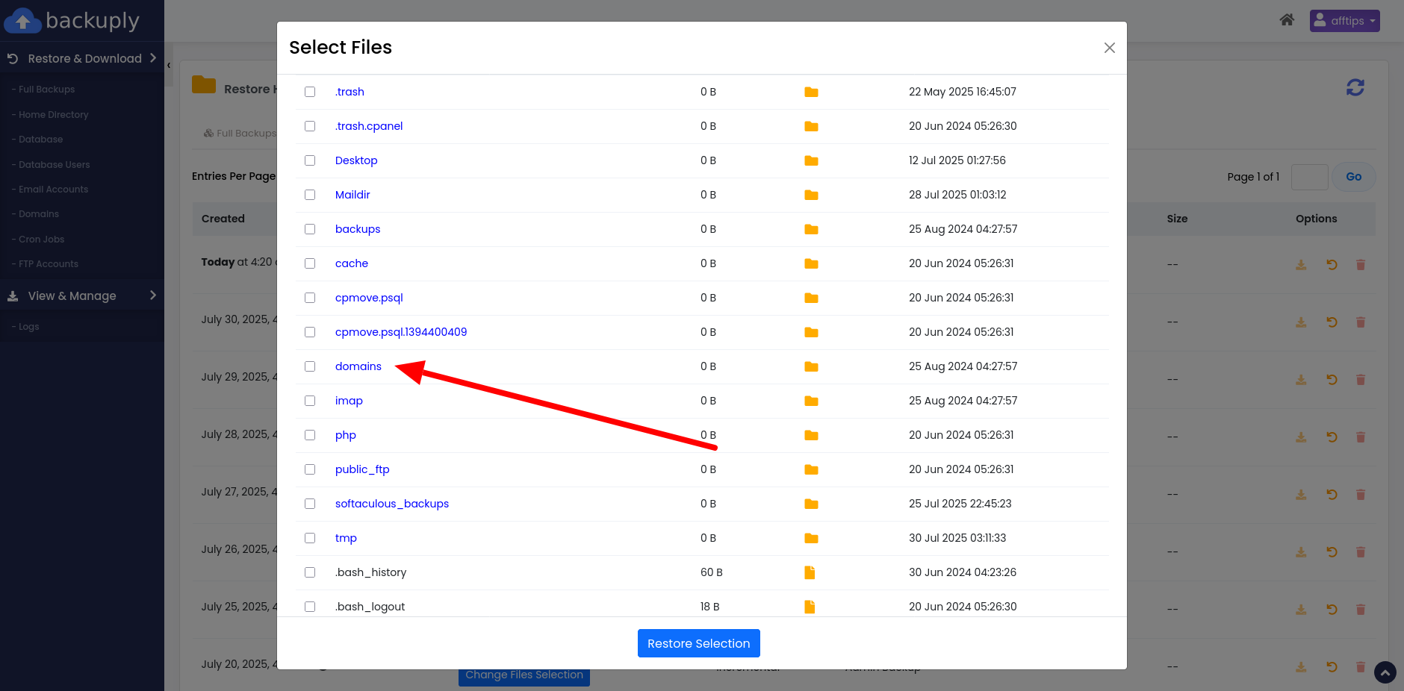Open Home Directory in sidebar
Image resolution: width=1404 pixels, height=691 pixels.
[x=53, y=115]
